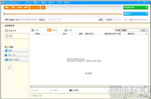This screenshot has height=99, width=151.
Task: Collapse the 快速操作指南 green panel
Action: [x=136, y=8]
